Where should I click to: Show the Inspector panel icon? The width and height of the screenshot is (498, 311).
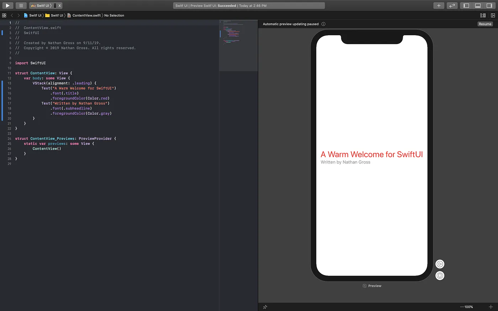tap(489, 5)
